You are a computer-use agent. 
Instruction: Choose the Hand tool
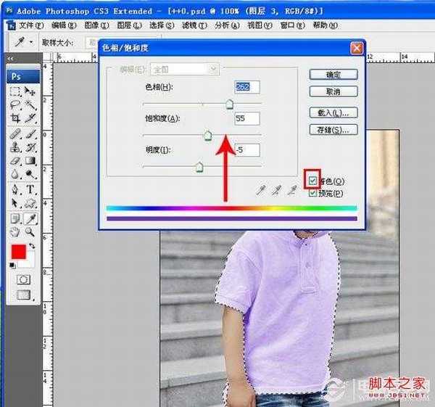coord(14,232)
